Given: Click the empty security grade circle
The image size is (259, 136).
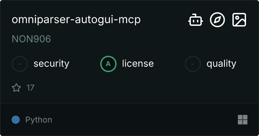Looking at the screenshot, I should (20, 64).
